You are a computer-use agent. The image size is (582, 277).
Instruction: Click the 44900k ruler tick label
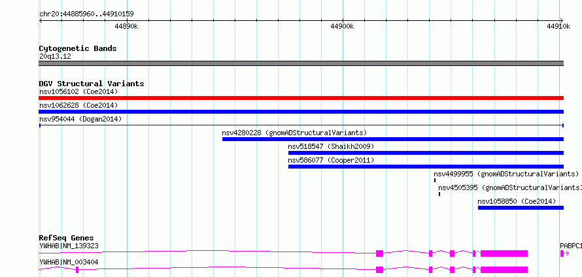(342, 26)
